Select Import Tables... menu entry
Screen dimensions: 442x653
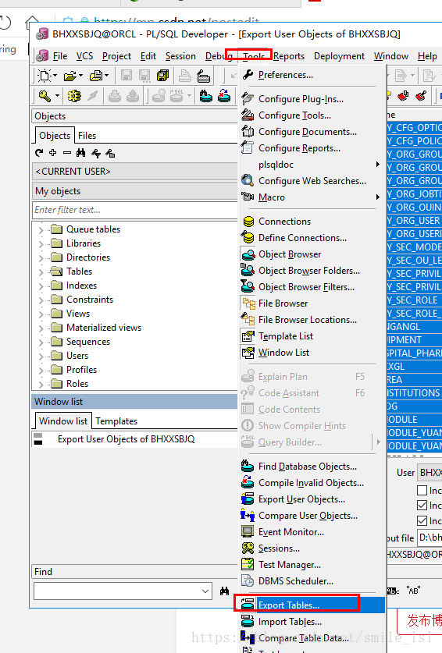(x=312, y=621)
